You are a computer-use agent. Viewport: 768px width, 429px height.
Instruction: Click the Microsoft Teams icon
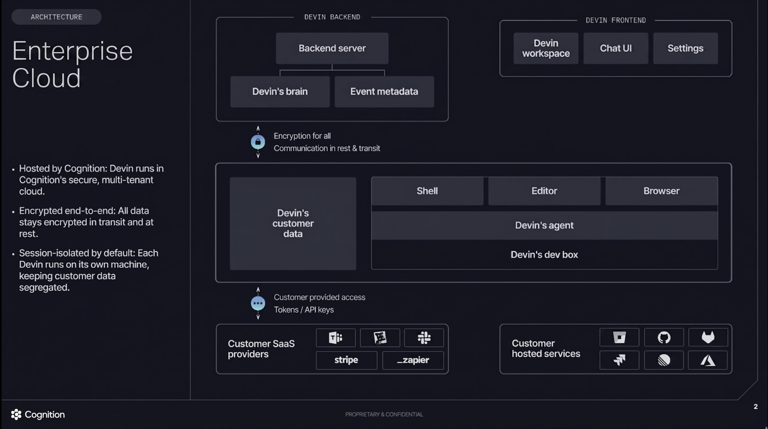[335, 338]
